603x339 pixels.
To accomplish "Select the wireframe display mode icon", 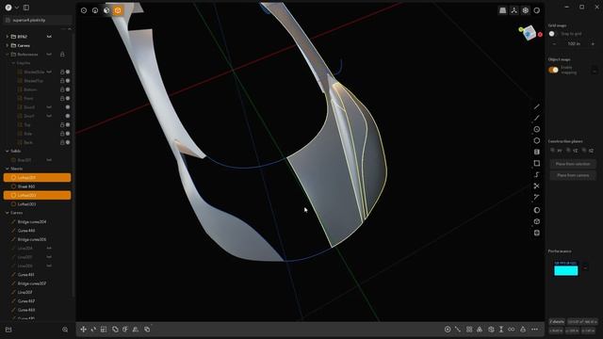I will pos(84,10).
